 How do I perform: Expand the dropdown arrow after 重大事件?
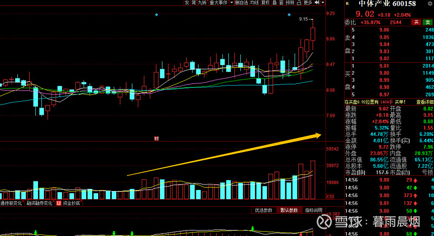(231, 3)
